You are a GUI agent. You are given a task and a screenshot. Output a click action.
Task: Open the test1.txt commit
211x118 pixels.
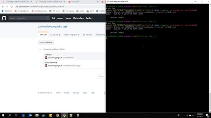(48, 55)
